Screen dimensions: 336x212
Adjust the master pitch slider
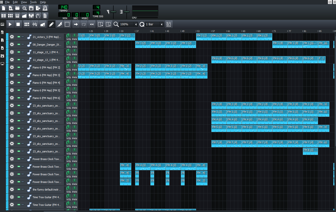pyautogui.click(x=127, y=12)
